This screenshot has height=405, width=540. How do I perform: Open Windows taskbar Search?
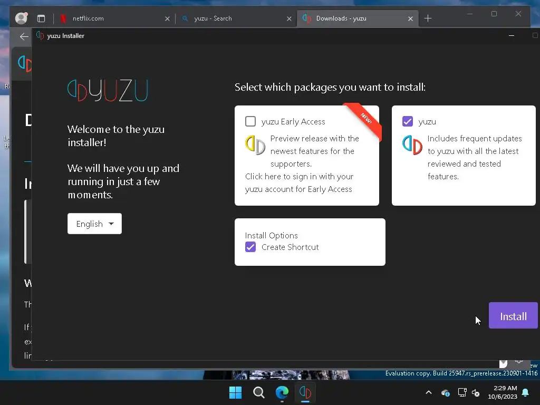[258, 392]
